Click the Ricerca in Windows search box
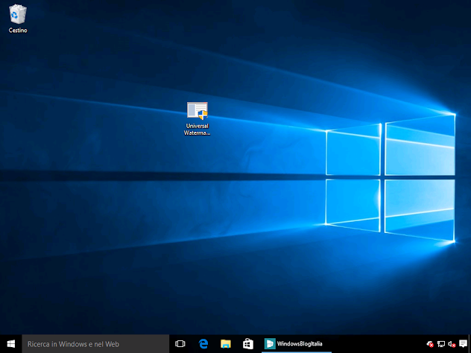This screenshot has height=353, width=471. tap(95, 344)
